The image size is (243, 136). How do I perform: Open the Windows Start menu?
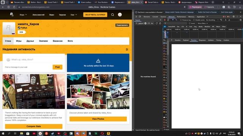pos(3,133)
